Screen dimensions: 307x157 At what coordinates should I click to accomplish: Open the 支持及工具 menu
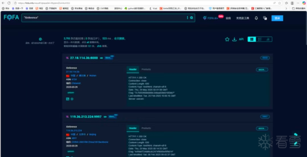tap(242, 18)
